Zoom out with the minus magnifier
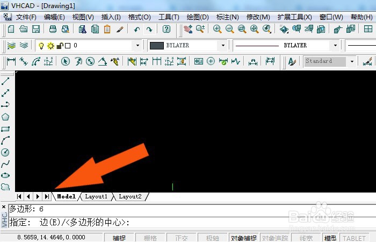Screen dimensions: 376x242 [x=230, y=29]
